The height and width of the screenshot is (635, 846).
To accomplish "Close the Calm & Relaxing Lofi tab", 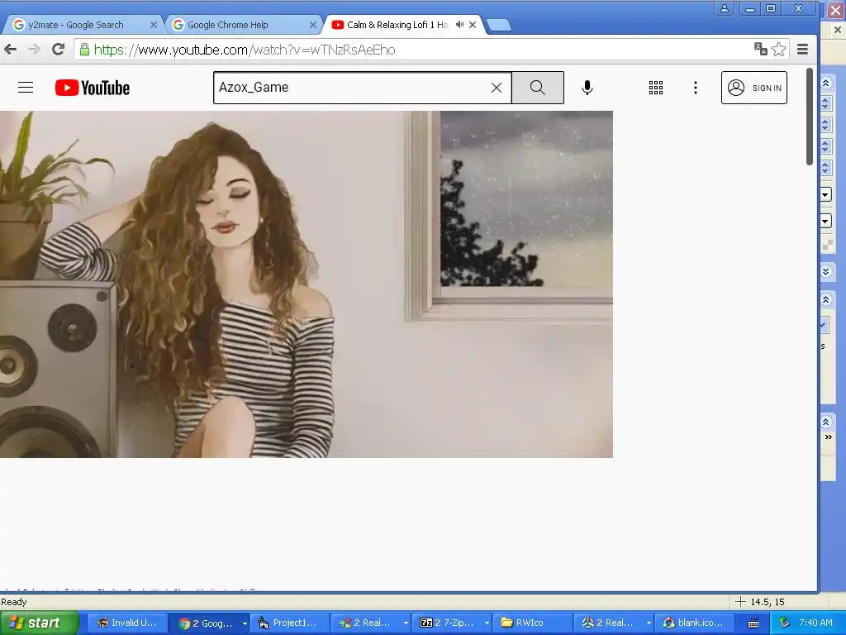I will click(x=473, y=25).
